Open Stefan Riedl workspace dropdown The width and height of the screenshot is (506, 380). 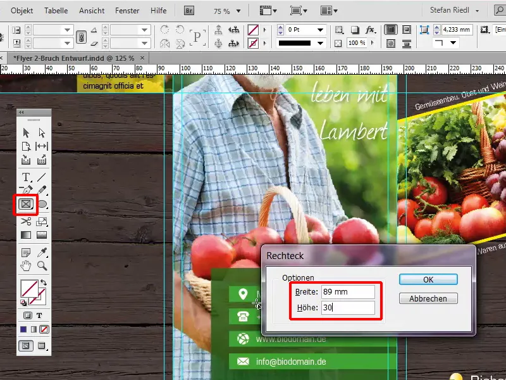(454, 10)
